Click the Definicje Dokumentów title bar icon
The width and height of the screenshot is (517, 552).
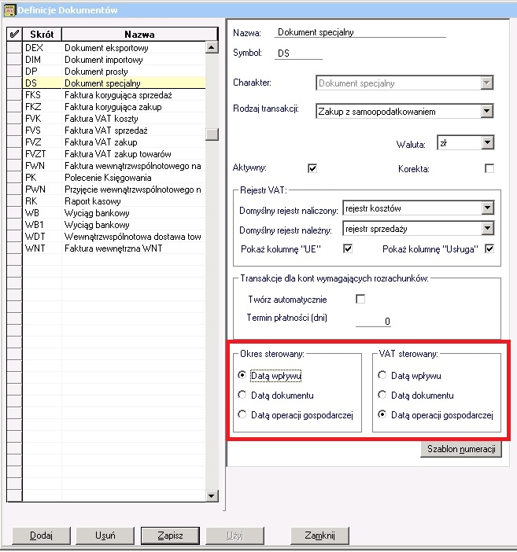tap(9, 10)
